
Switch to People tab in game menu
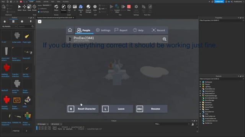coord(84,30)
